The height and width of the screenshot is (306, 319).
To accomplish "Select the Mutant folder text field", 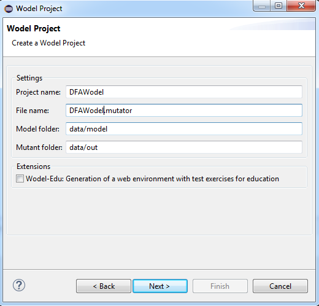I will coord(184,147).
